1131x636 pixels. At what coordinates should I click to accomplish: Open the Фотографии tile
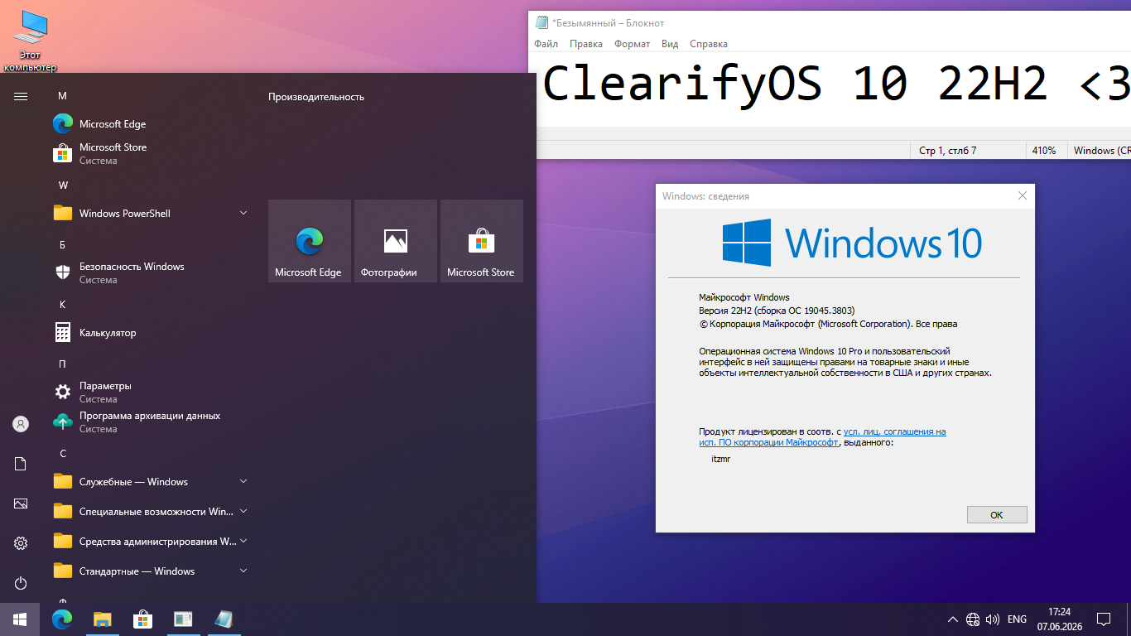coord(396,241)
